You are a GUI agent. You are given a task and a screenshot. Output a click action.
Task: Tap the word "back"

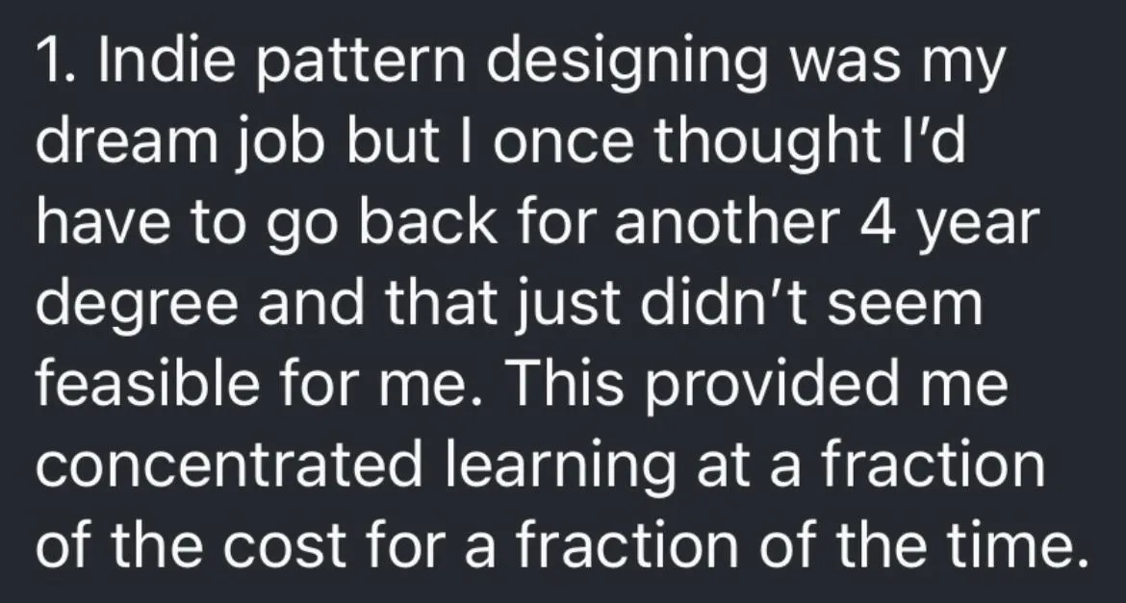pos(427,222)
